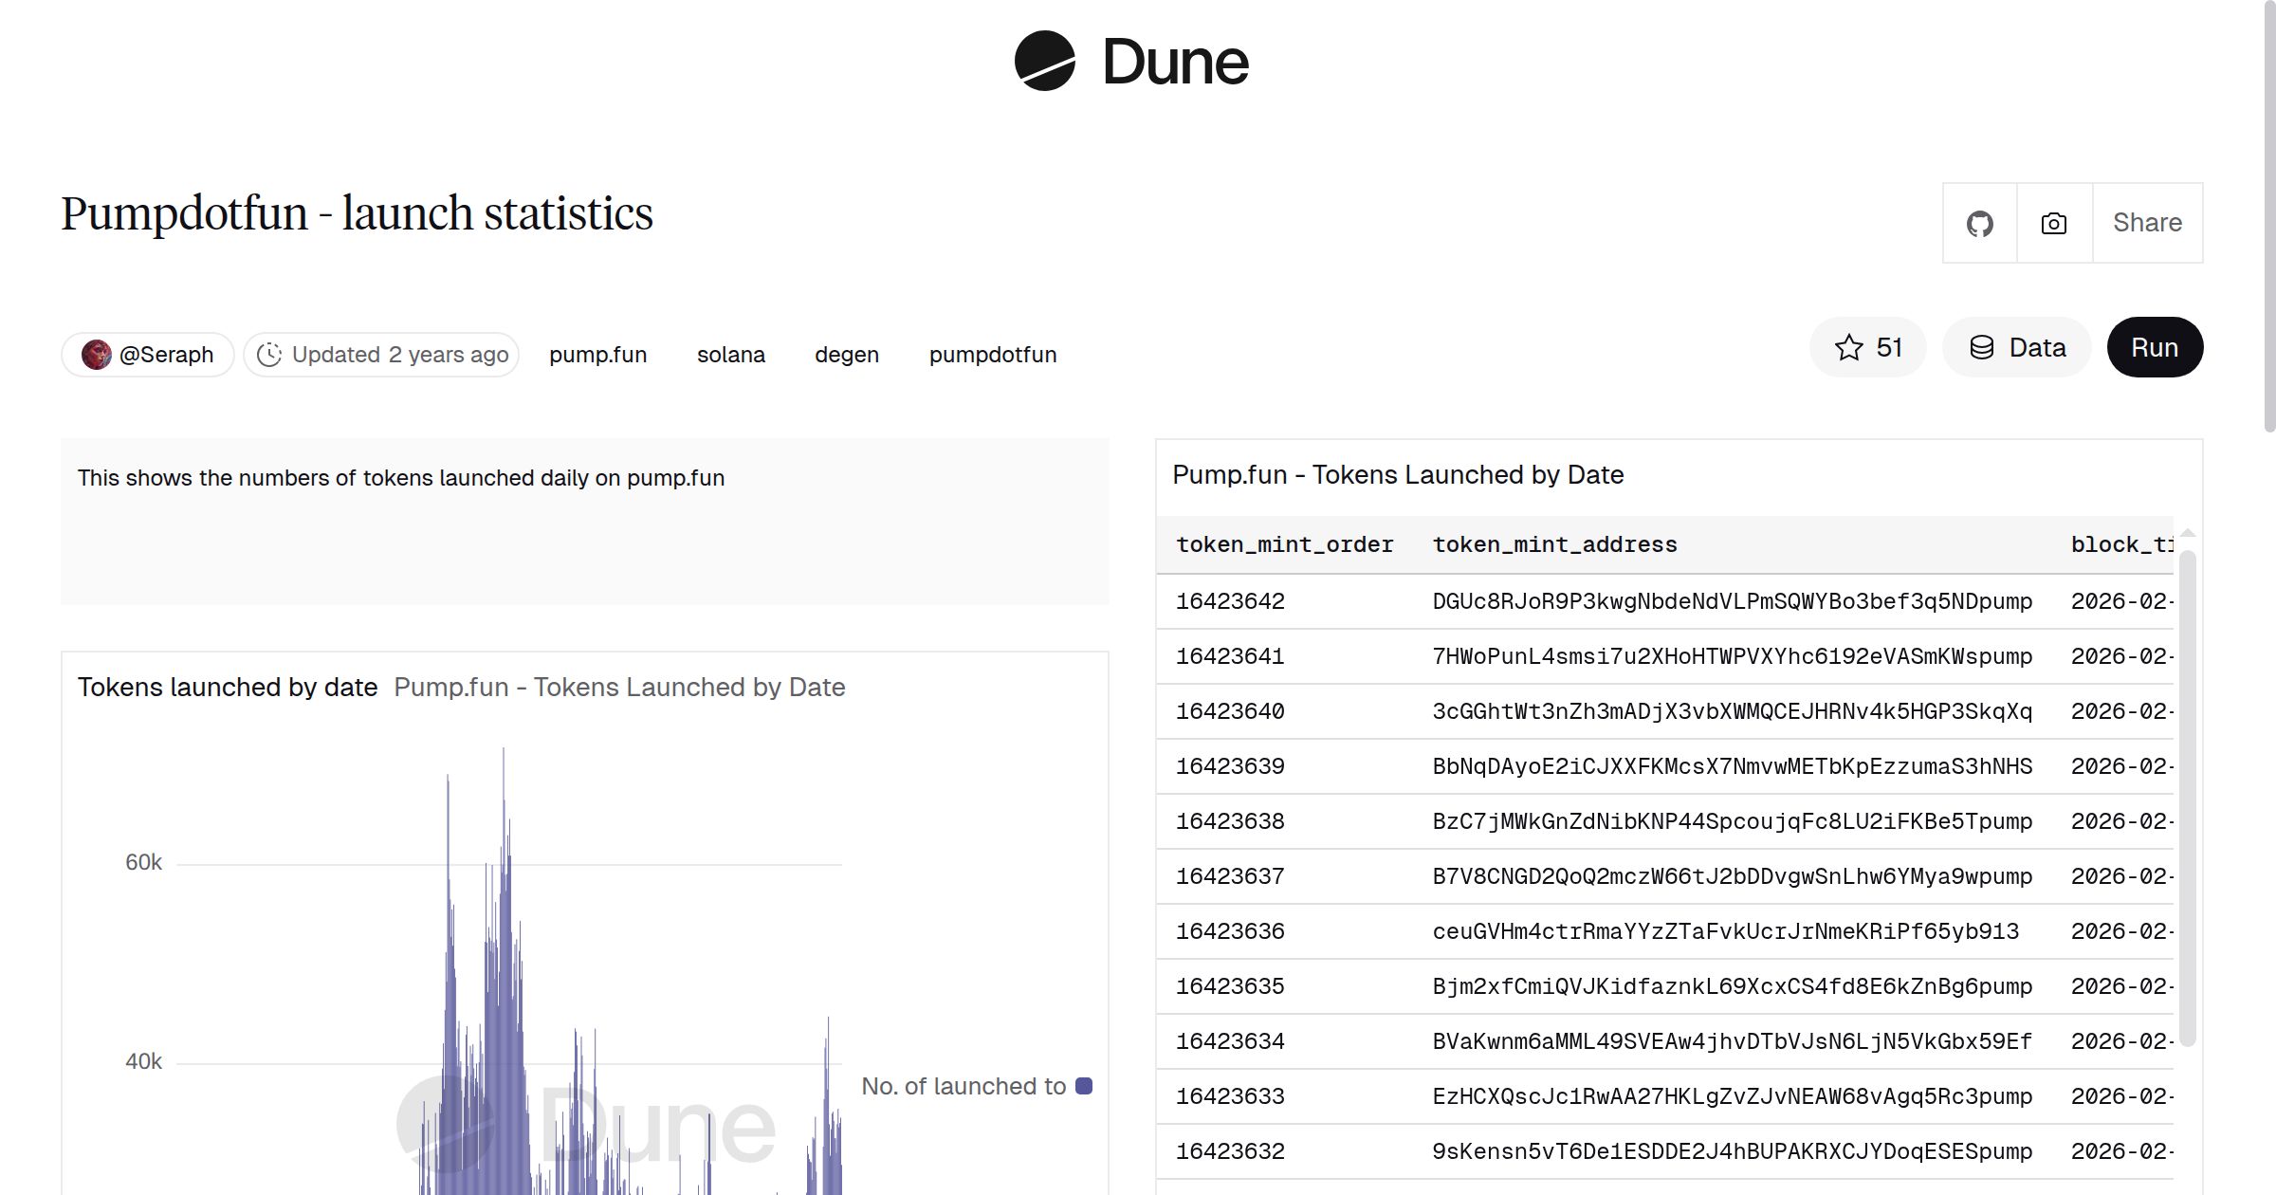Click the pumpdotfun tag
Image resolution: width=2276 pixels, height=1195 pixels.
click(x=993, y=354)
